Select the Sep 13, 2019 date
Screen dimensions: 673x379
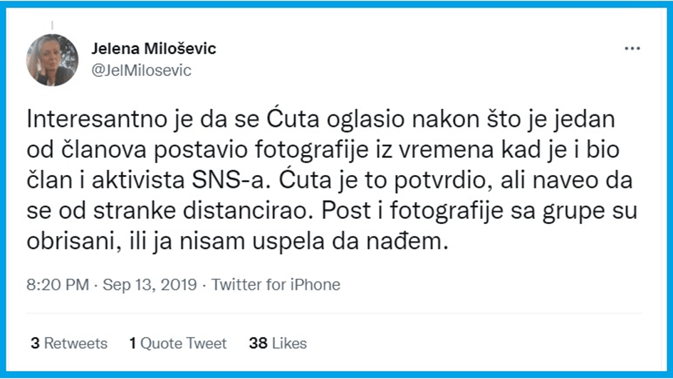(x=150, y=285)
